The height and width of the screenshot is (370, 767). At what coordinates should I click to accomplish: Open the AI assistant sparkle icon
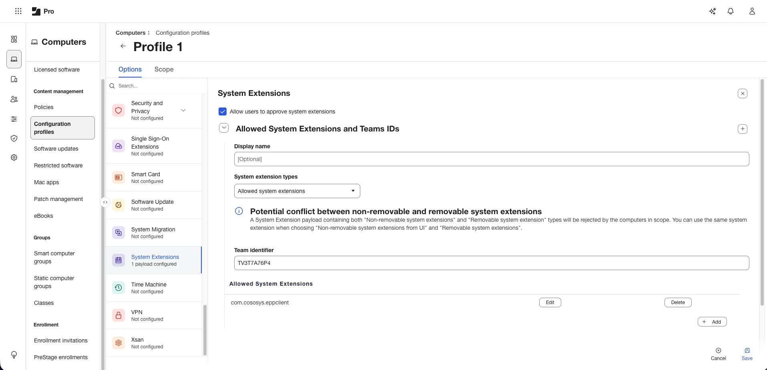[713, 11]
